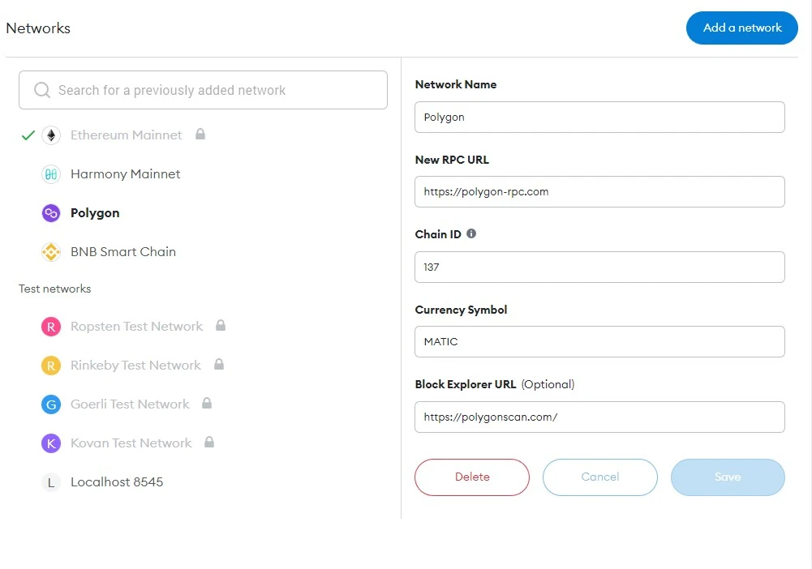
Task: Click the pink Ropsten R icon
Action: [51, 327]
